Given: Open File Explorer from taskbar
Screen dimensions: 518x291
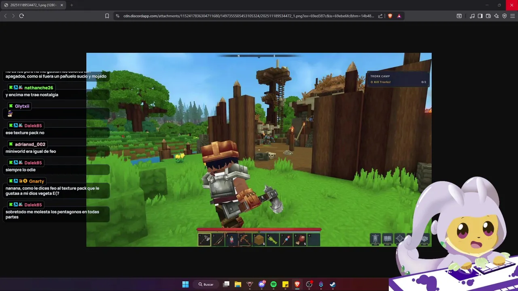Looking at the screenshot, I should tap(238, 284).
